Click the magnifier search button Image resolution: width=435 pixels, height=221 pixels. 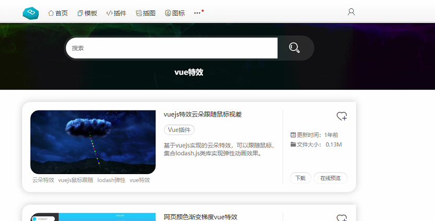point(294,48)
